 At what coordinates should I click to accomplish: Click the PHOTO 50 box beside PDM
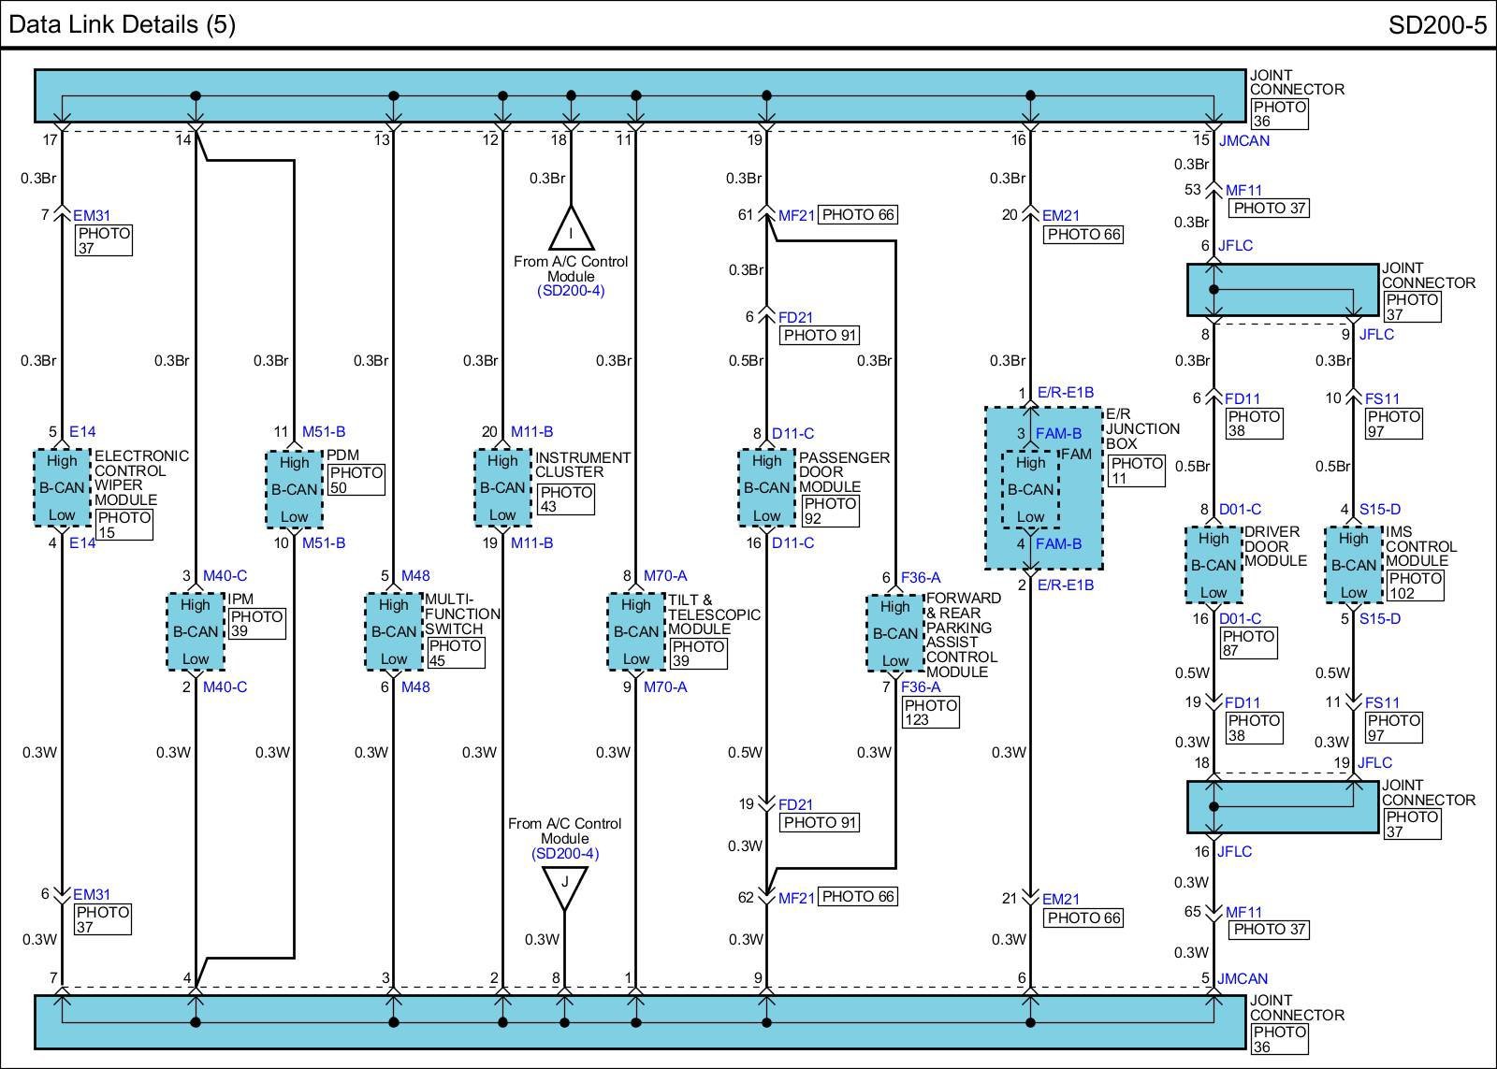click(356, 481)
